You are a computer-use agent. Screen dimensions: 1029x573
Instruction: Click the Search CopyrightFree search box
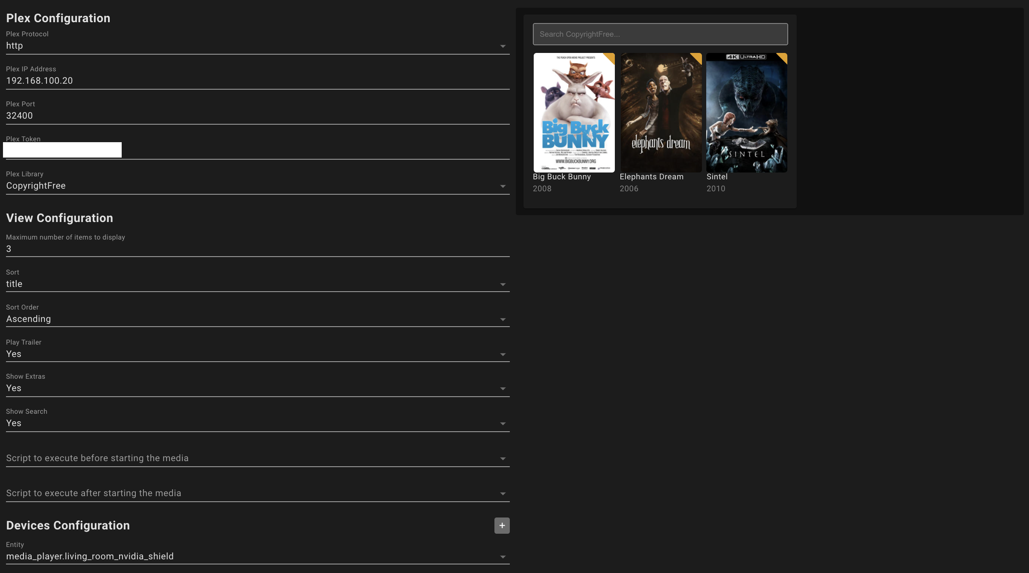click(x=660, y=34)
